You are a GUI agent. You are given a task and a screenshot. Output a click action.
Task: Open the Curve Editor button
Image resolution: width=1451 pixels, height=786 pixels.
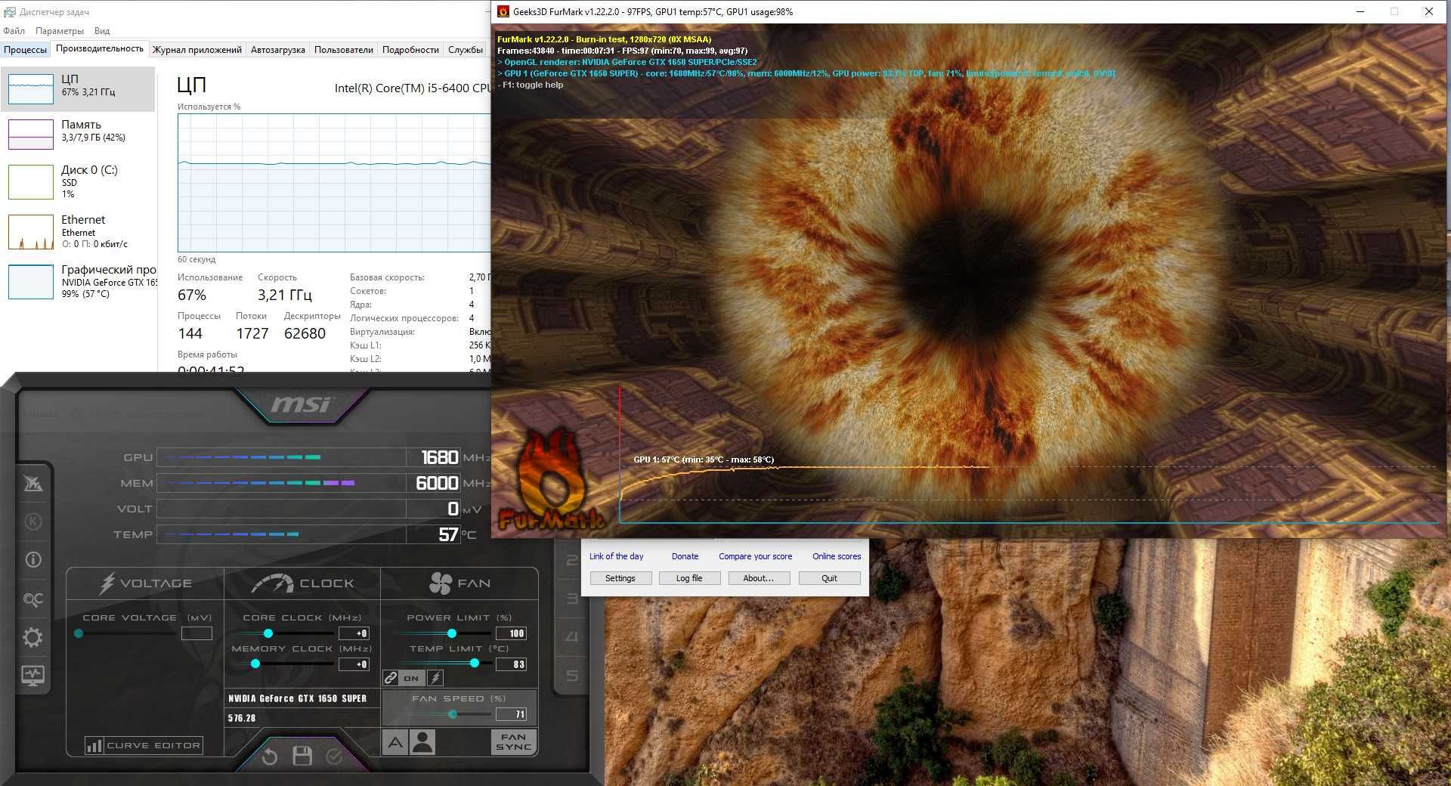pyautogui.click(x=144, y=746)
